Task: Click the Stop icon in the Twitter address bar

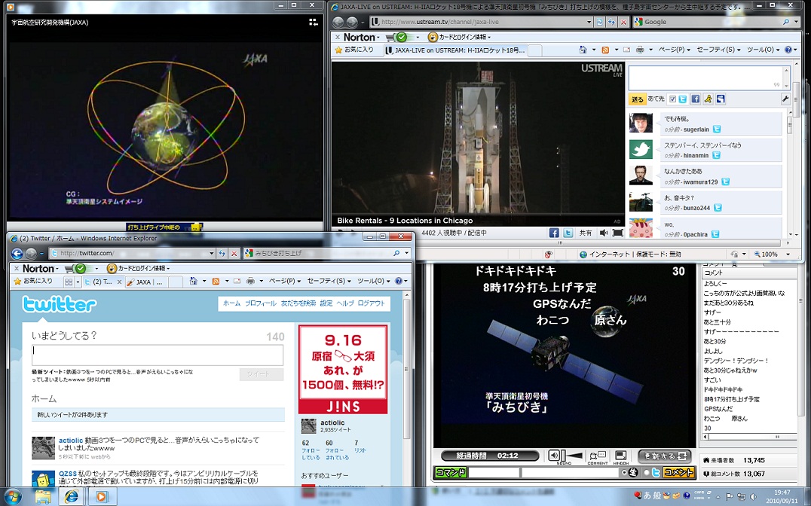Action: [x=234, y=253]
